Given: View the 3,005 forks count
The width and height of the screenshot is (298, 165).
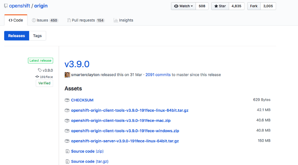Looking at the screenshot, I should [268, 6].
